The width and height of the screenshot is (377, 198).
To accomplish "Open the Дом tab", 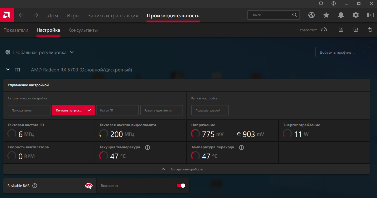I will (x=53, y=16).
